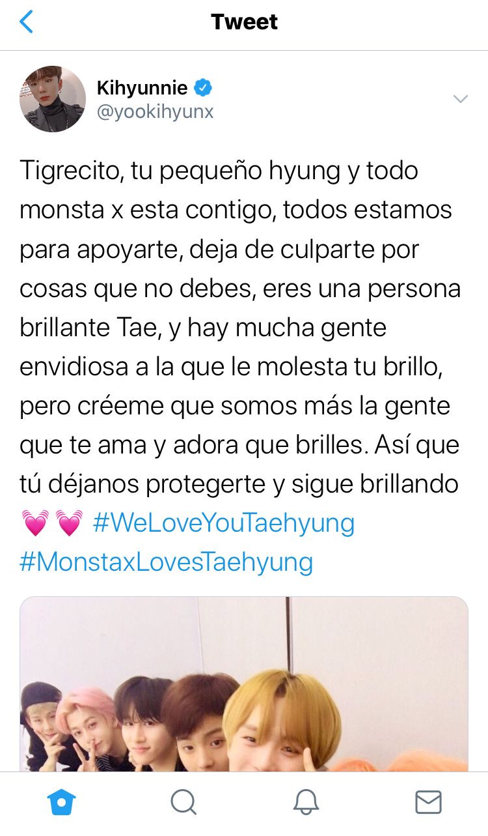The width and height of the screenshot is (488, 836).
Task: Open the Messages envelope tab
Action: pos(428,802)
